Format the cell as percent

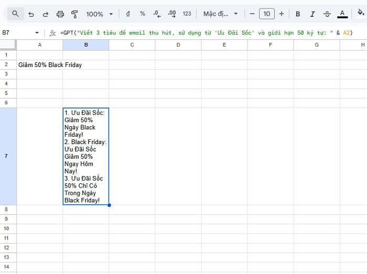143,14
